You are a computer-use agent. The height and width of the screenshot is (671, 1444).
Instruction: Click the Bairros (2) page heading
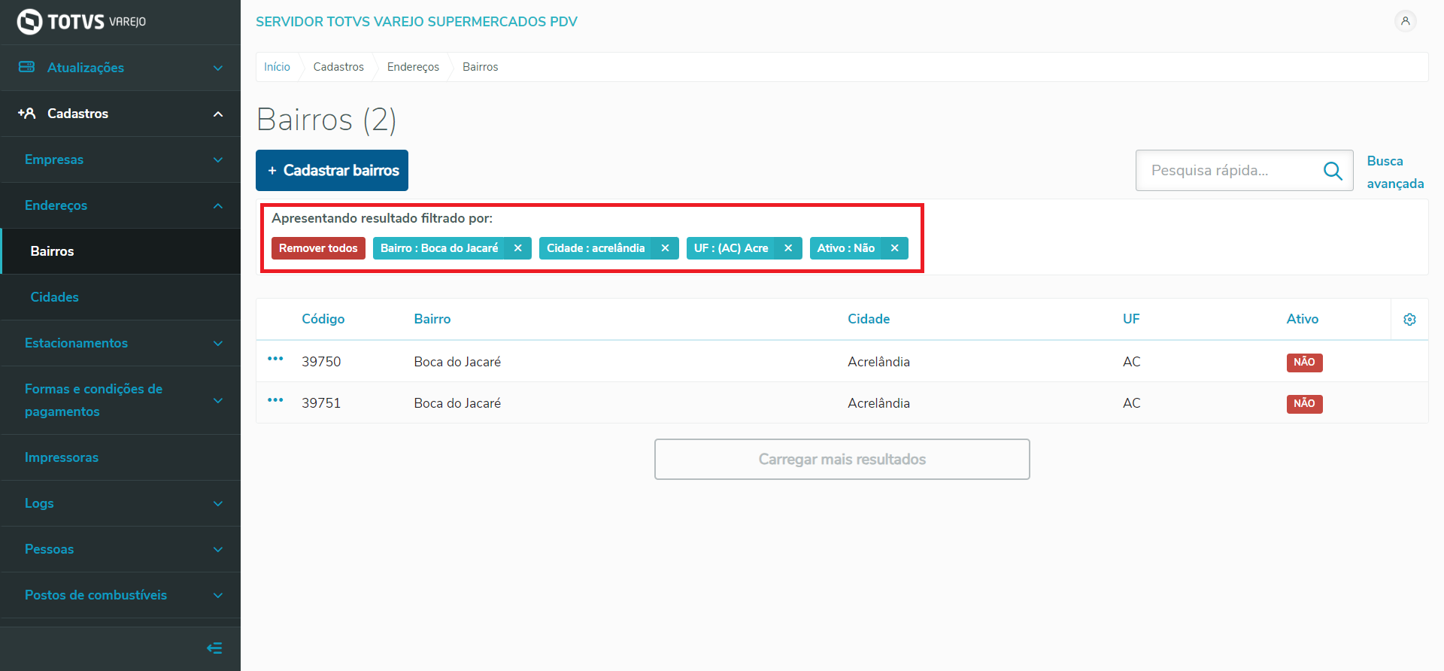coord(326,120)
